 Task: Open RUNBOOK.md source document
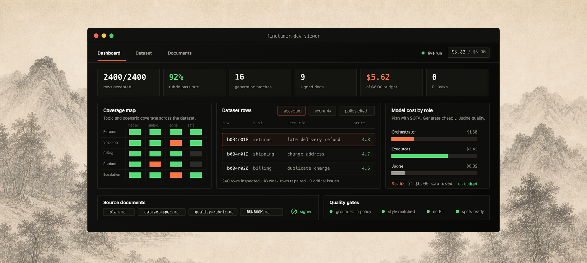click(x=262, y=212)
